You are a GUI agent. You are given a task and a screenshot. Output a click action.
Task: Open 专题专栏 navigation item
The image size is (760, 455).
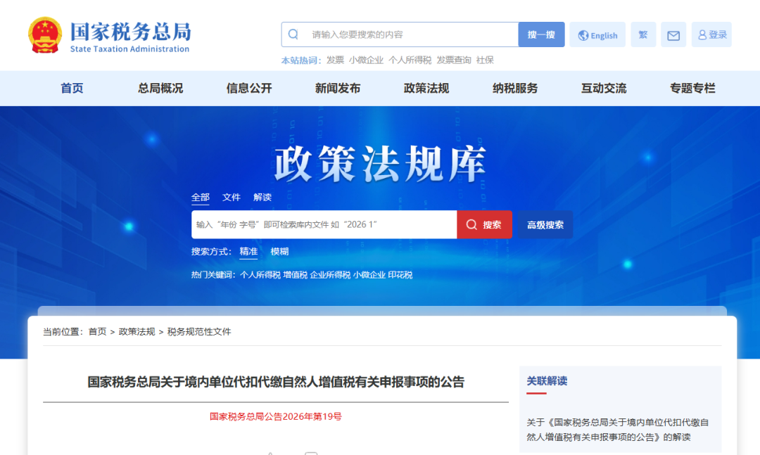[692, 88]
